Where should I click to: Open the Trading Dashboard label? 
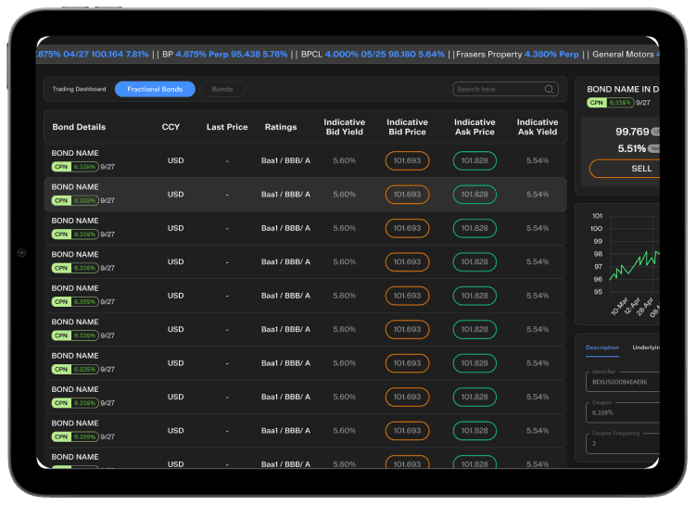tap(79, 89)
